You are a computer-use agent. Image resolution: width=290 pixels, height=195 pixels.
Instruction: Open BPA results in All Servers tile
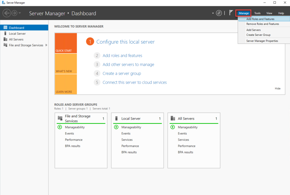(x=185, y=152)
